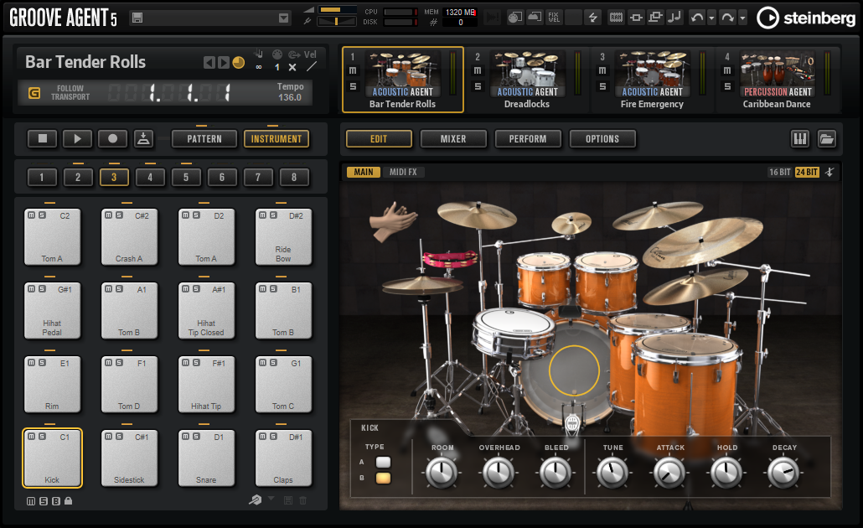The image size is (863, 528).
Task: Click the hand clap image in kit view
Action: point(392,222)
